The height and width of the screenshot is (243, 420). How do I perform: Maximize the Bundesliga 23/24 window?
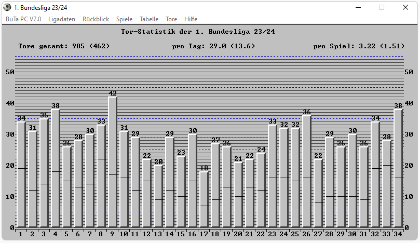pyautogui.click(x=382, y=7)
